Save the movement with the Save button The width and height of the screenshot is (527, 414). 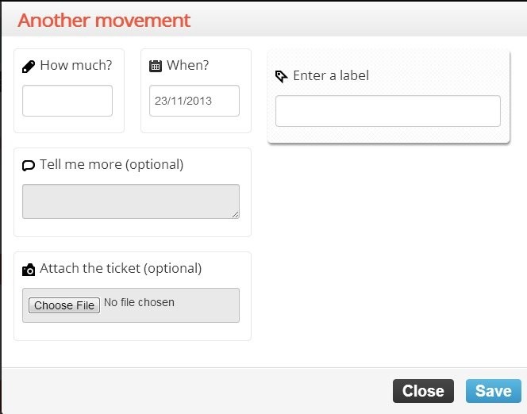pos(493,391)
